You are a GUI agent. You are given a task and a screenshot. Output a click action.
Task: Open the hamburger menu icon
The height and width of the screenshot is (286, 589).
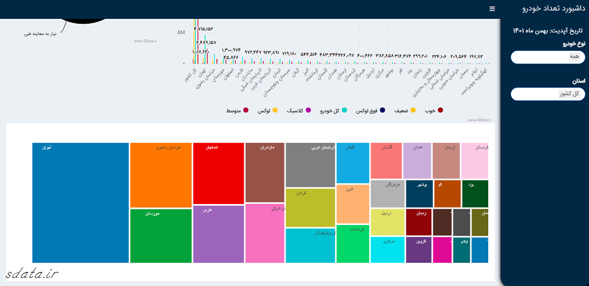[x=492, y=9]
